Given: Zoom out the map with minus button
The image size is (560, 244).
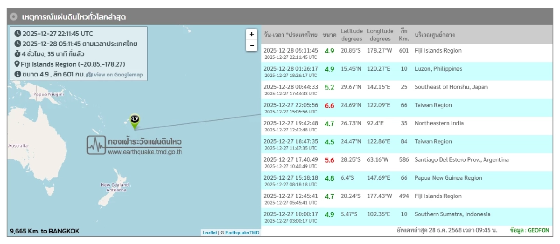Looking at the screenshot, I should click(x=252, y=46).
